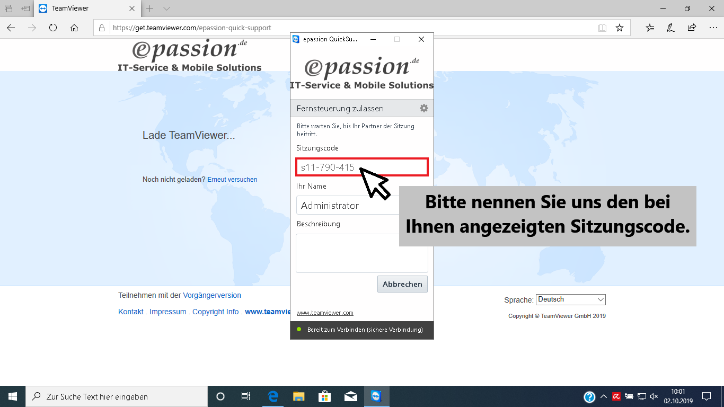724x407 pixels.
Task: Click the blue help icon in the tray
Action: tap(589, 396)
